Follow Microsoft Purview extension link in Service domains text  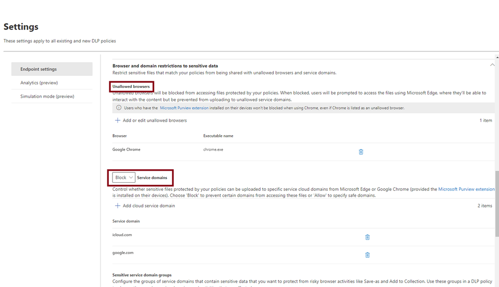(466, 189)
